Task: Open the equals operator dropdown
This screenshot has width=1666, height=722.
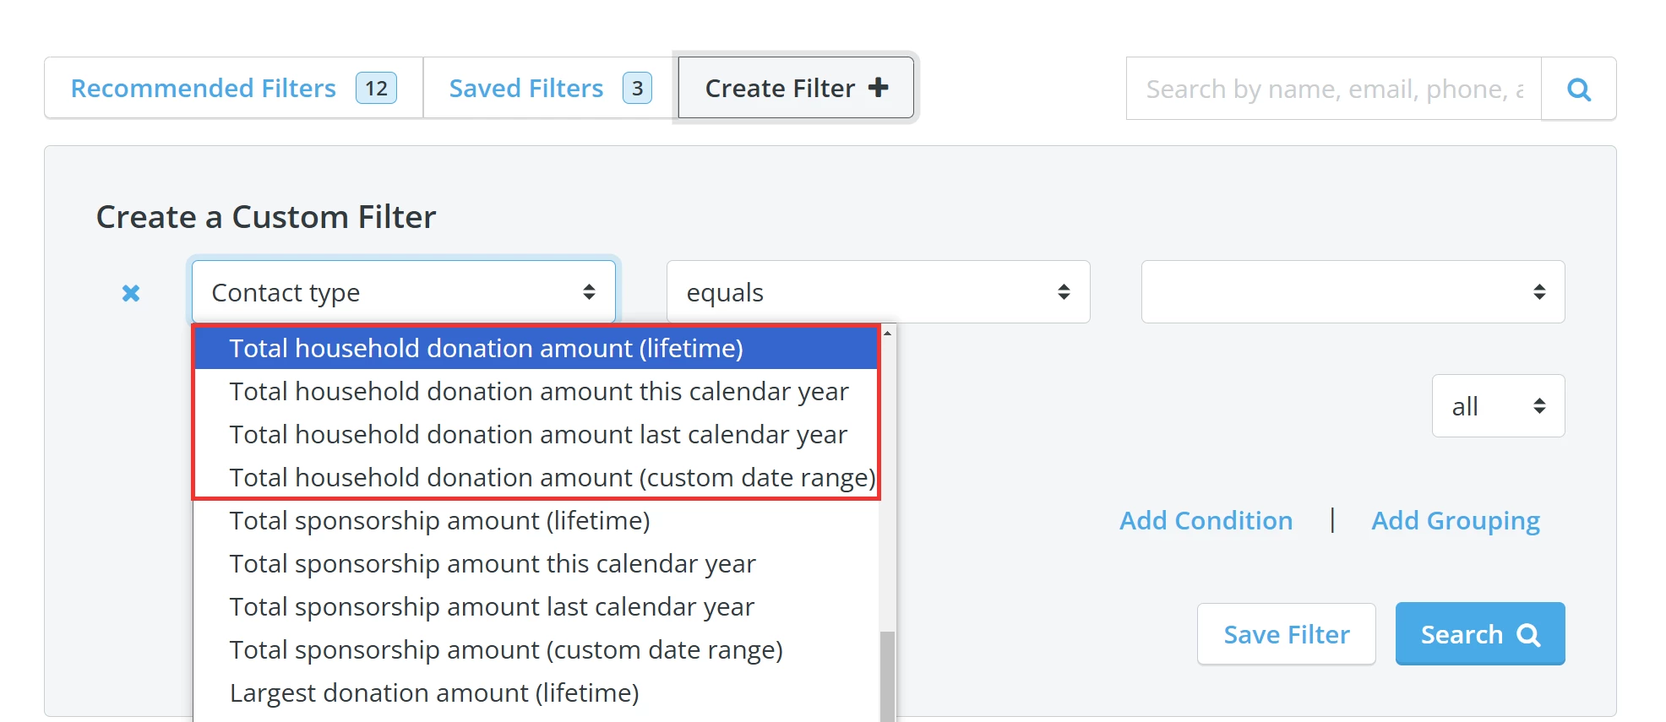Action: coord(878,292)
